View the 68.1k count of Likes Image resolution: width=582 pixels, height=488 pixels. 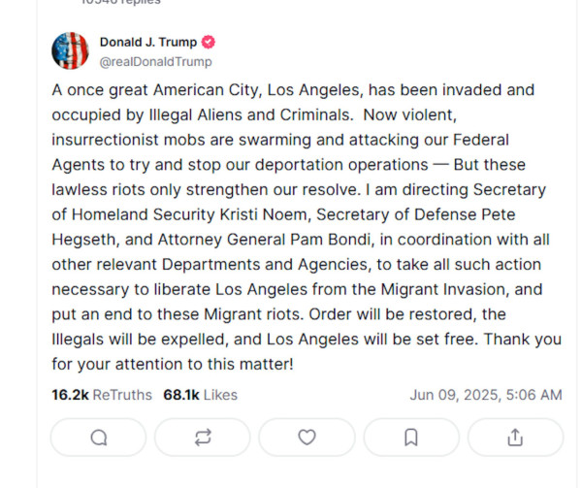click(181, 395)
